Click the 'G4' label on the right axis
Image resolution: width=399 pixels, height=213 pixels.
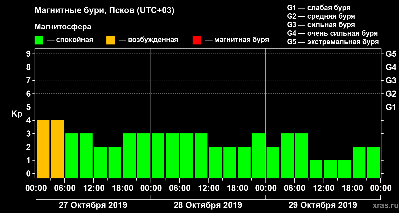[x=391, y=67]
